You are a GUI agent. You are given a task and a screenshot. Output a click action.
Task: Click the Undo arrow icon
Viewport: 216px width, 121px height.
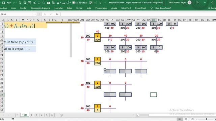tap(8, 3)
